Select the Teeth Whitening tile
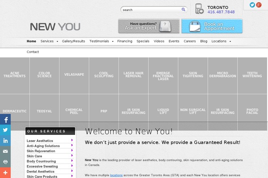268x178 pixels. 252,76
